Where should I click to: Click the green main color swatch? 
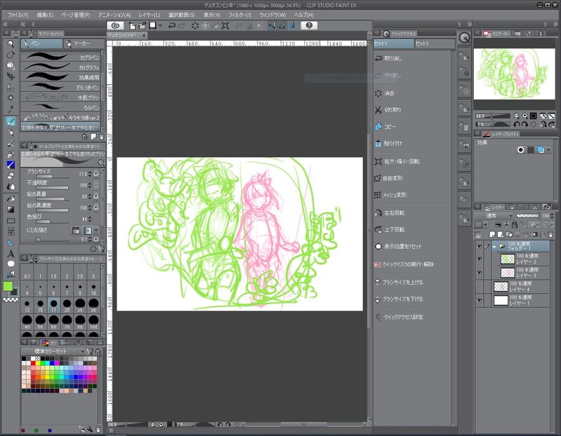coord(8,286)
